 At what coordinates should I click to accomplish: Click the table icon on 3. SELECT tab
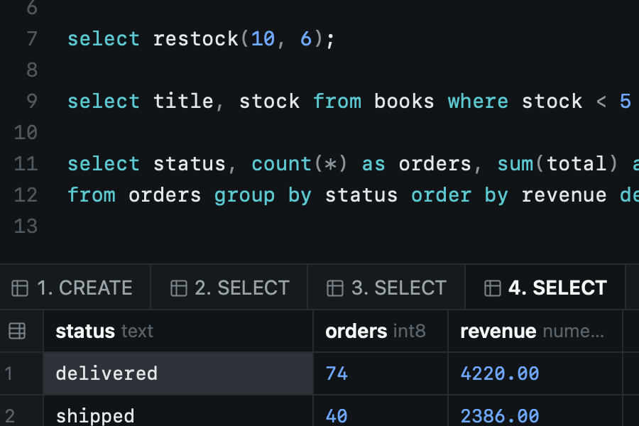[335, 288]
